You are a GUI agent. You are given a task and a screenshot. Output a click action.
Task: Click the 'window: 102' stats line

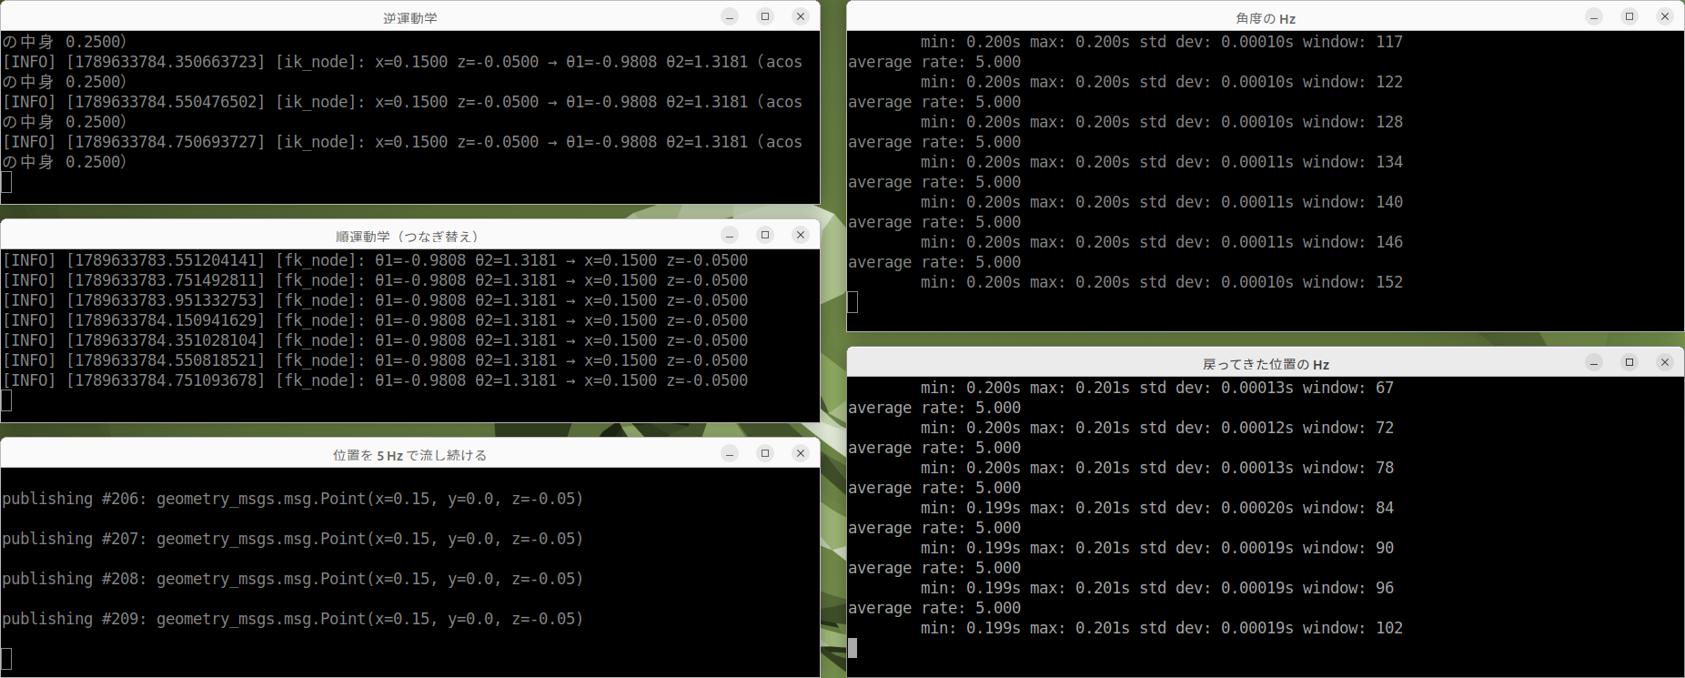click(1162, 628)
